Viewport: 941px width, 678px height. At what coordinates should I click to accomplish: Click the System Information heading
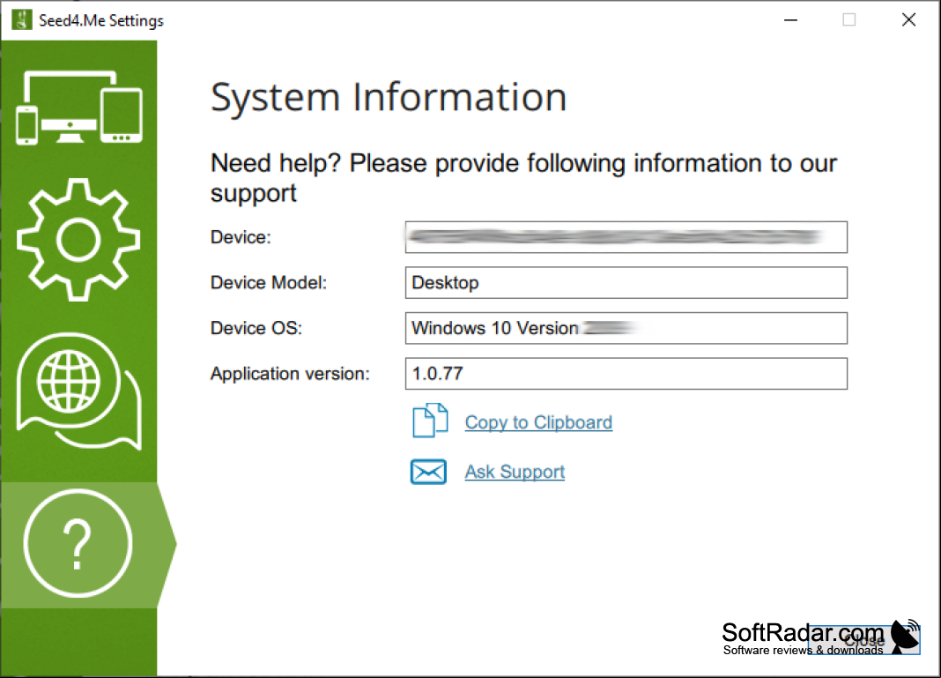[x=389, y=97]
